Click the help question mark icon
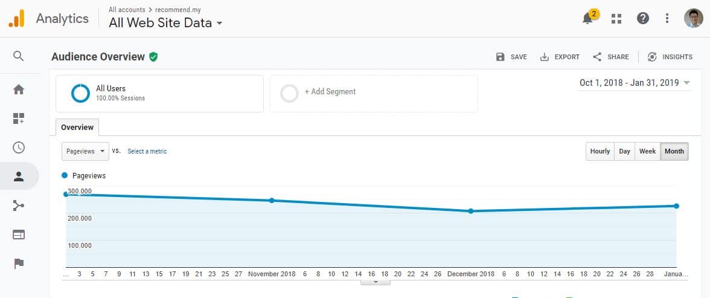Viewport: 710px width, 298px height. point(642,18)
